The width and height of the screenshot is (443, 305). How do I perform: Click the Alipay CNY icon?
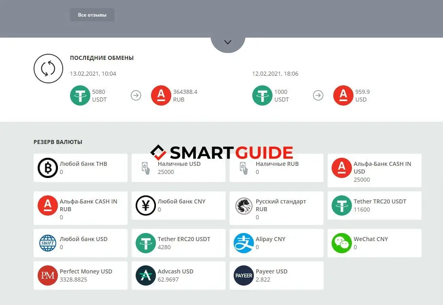coord(244,243)
